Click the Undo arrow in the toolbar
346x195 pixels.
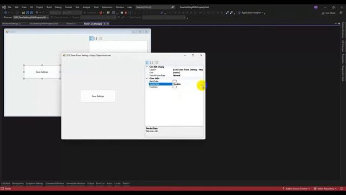[x=37, y=13]
